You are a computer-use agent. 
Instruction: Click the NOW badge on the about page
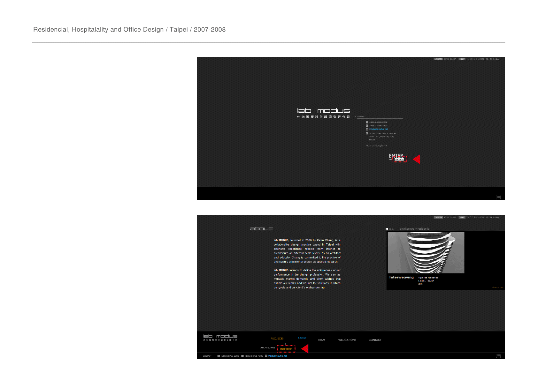462,217
